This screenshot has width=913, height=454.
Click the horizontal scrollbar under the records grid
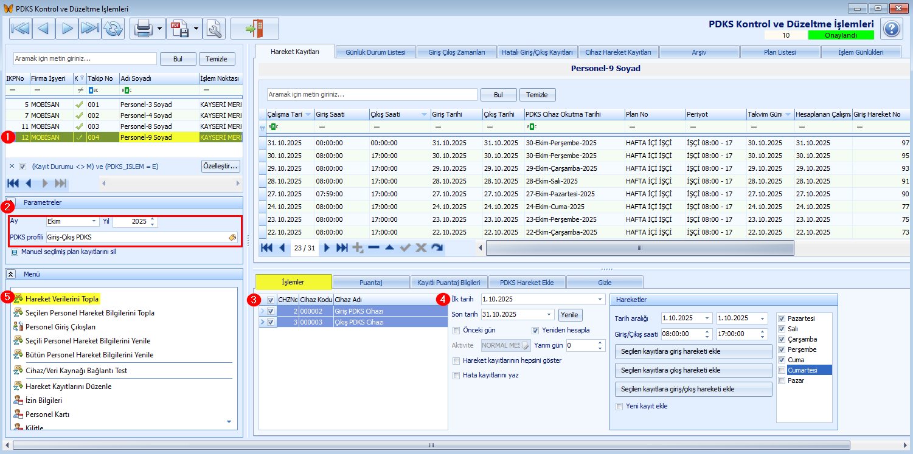pos(639,248)
